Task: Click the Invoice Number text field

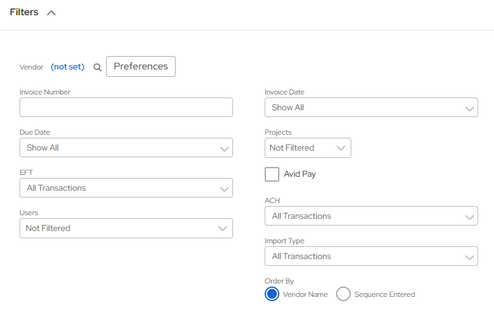Action: (x=126, y=107)
